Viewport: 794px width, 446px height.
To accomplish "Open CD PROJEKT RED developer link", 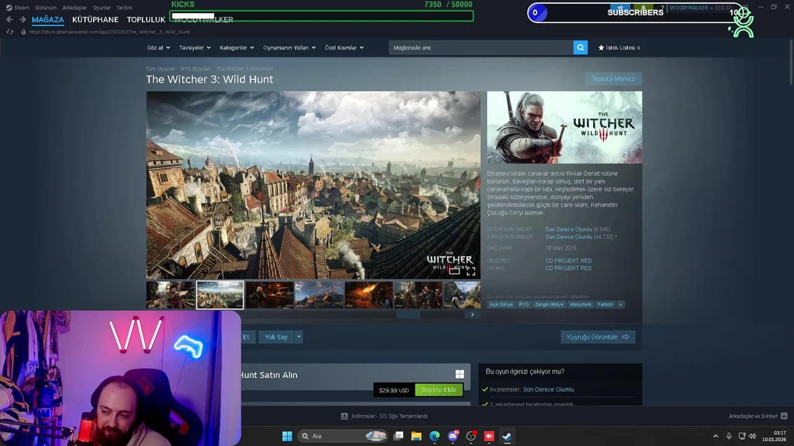I will tap(568, 261).
